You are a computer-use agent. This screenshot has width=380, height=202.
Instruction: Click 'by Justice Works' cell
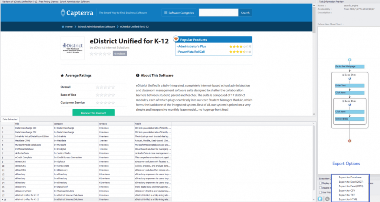click(x=76, y=153)
